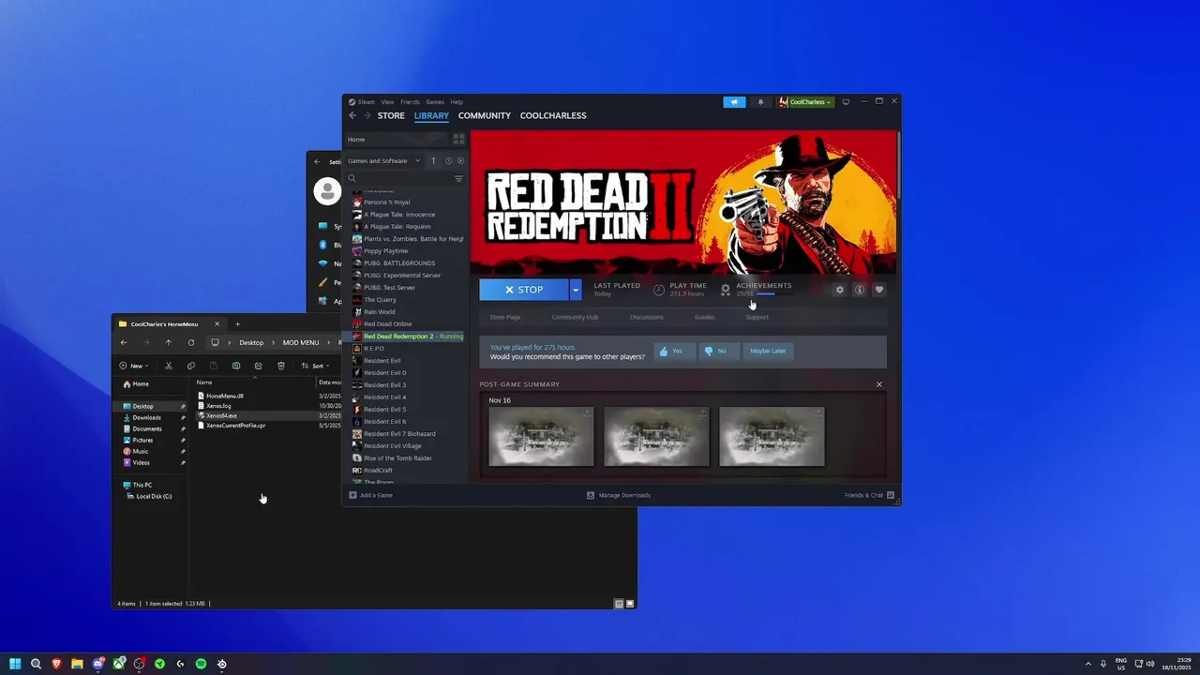Add Red Dead Redemption 2 to favorites heart
This screenshot has height=675, width=1200.
click(x=878, y=290)
